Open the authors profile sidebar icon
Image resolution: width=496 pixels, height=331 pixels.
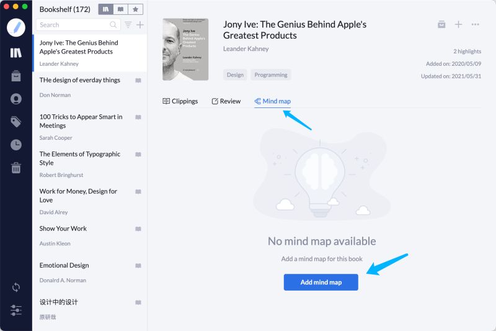coord(16,99)
